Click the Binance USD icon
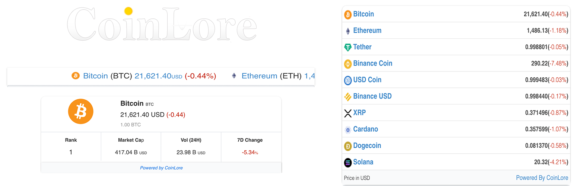Image resolution: width=575 pixels, height=186 pixels. click(x=347, y=97)
